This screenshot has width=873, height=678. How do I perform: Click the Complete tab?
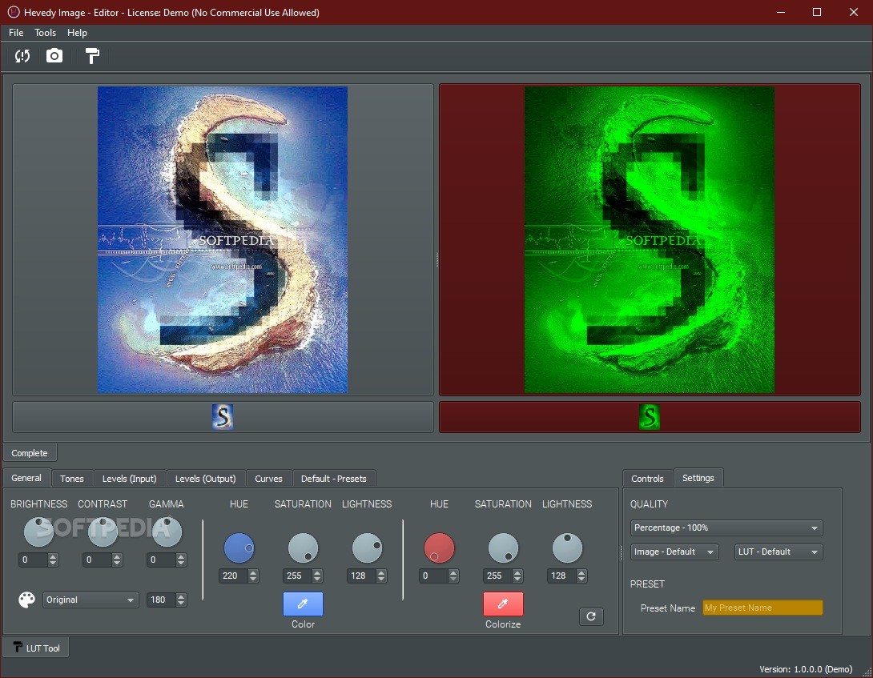(x=30, y=453)
